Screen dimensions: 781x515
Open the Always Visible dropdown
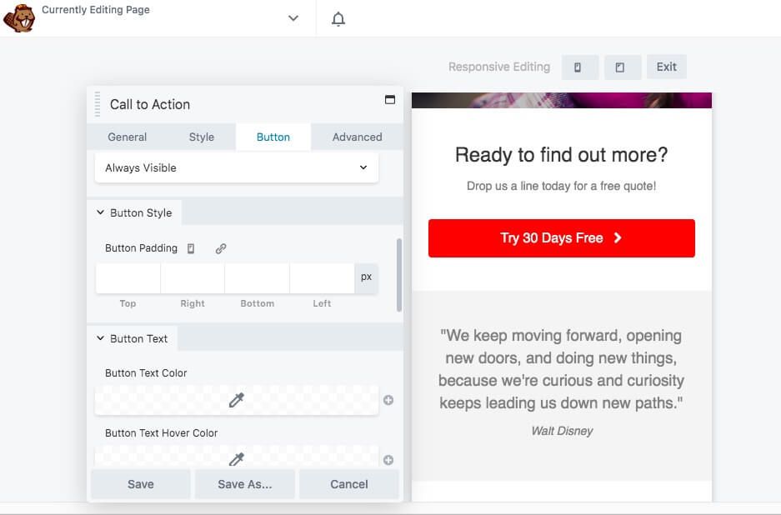click(236, 167)
